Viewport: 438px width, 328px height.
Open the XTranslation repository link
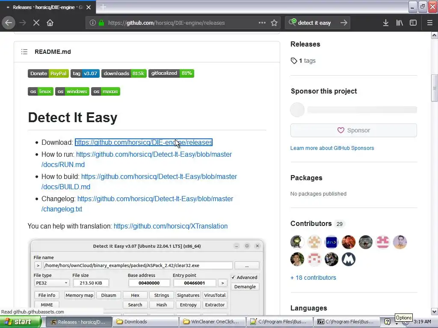[x=171, y=226]
